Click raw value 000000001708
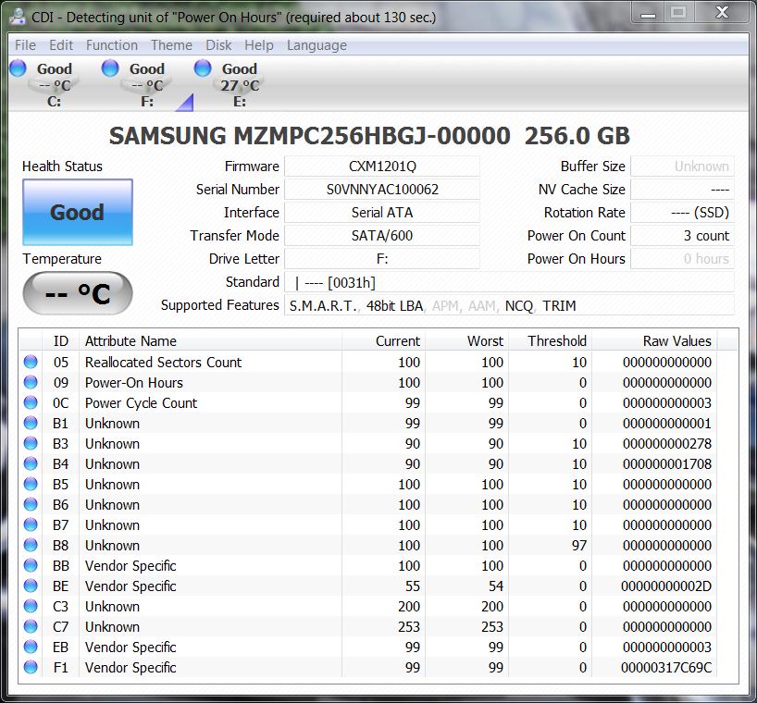Screen dimensions: 757x703 [x=666, y=464]
